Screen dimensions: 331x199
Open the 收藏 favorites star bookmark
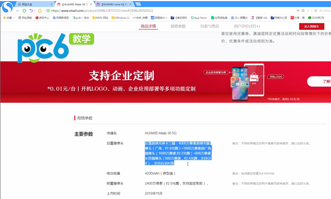coord(7,18)
